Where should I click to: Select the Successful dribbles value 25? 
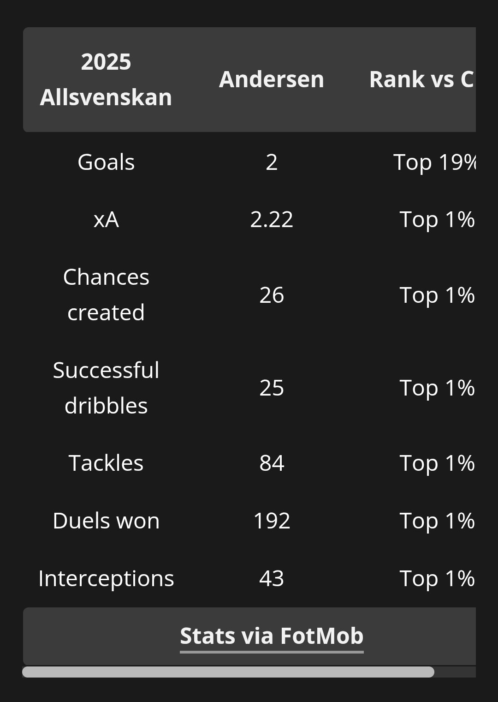tap(272, 388)
